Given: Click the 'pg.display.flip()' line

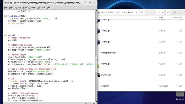Looking at the screenshot, I should coord(18,88).
